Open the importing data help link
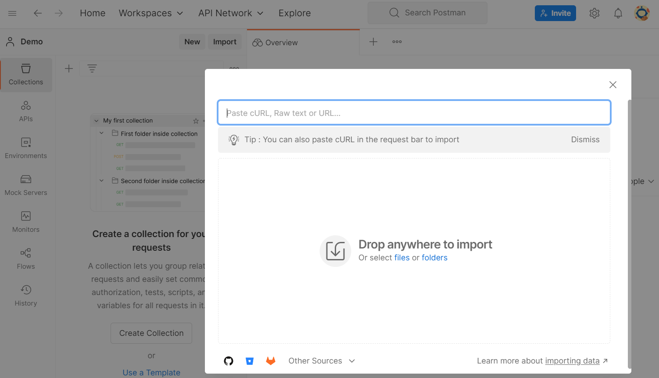Screen dimensions: 659x378 [573, 361]
